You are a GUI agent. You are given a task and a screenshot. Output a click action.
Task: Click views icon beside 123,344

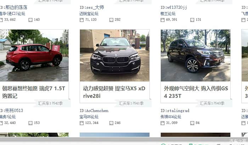point(81,123)
